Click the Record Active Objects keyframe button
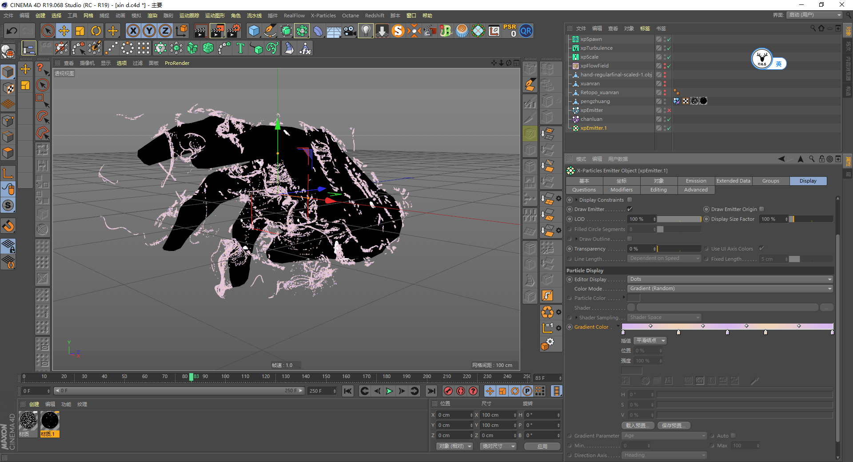 pyautogui.click(x=448, y=391)
